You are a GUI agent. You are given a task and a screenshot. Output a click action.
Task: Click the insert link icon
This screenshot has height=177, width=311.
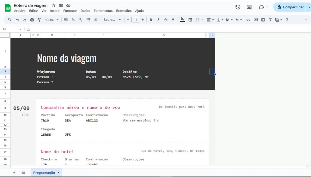click(248, 20)
